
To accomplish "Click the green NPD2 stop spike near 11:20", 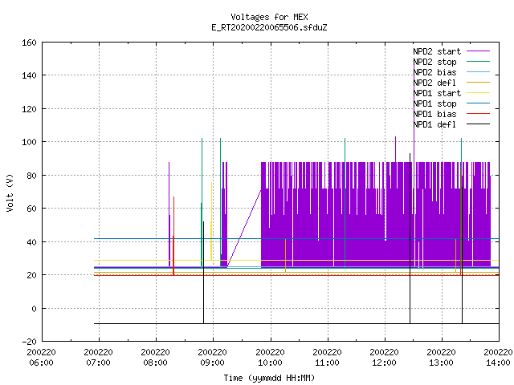I will pyautogui.click(x=345, y=203).
